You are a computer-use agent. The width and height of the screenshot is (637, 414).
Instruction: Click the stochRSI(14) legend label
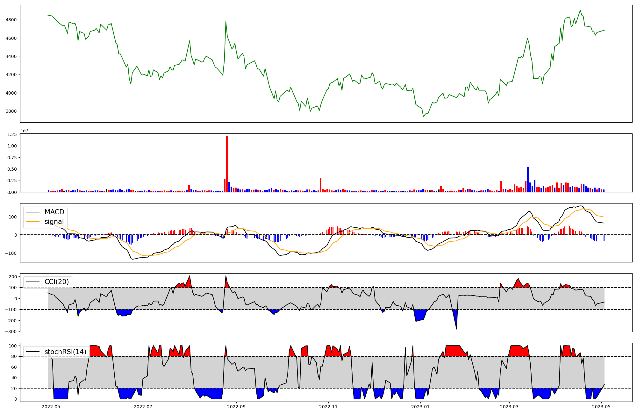tap(65, 352)
